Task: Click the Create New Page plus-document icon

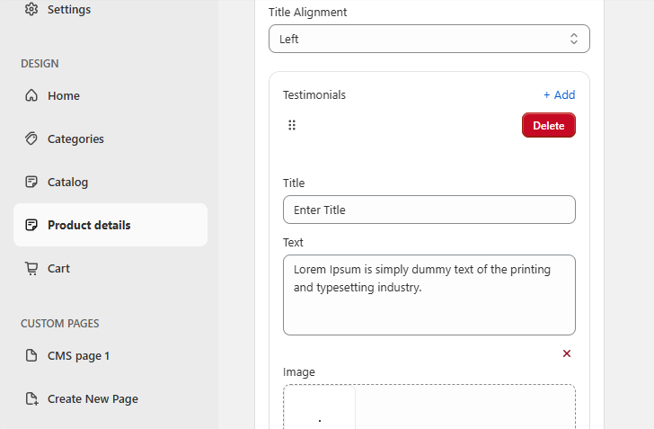Action: pos(31,398)
